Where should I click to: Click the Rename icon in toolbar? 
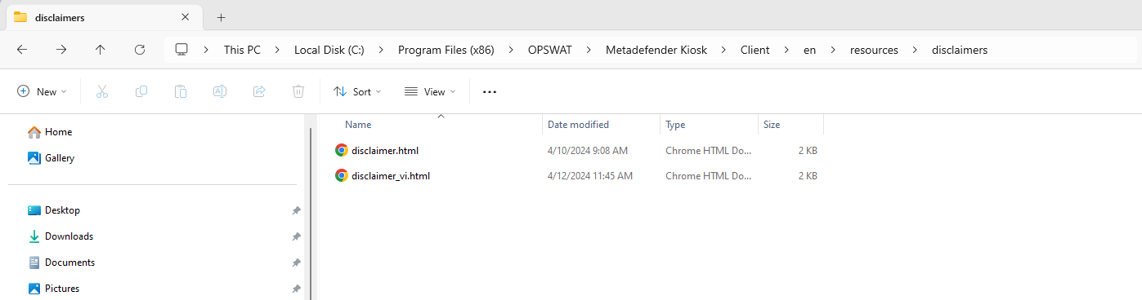(220, 92)
